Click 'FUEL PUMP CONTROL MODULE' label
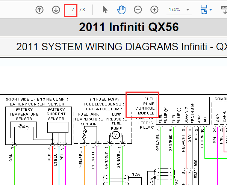This screenshot has height=185, width=227. pyautogui.click(x=145, y=106)
